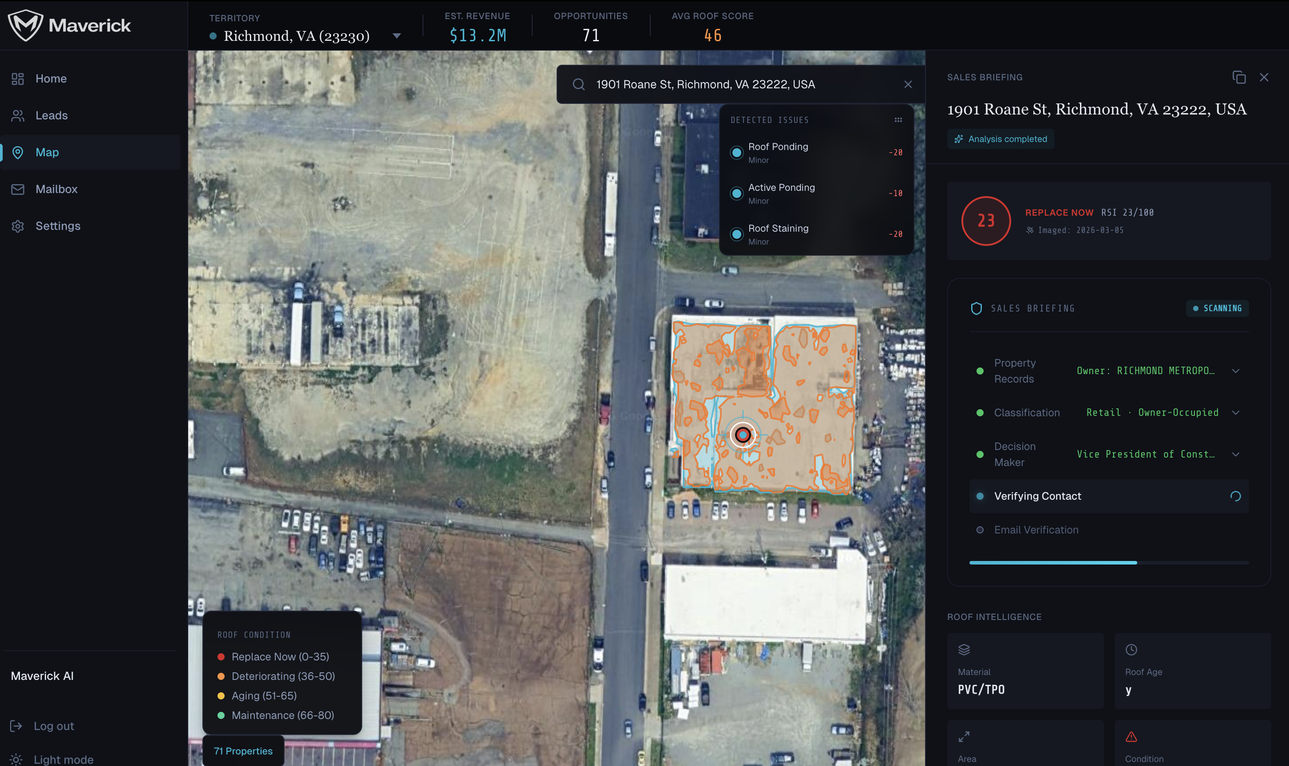Toggle the Roof Ponding issue layer

point(736,153)
